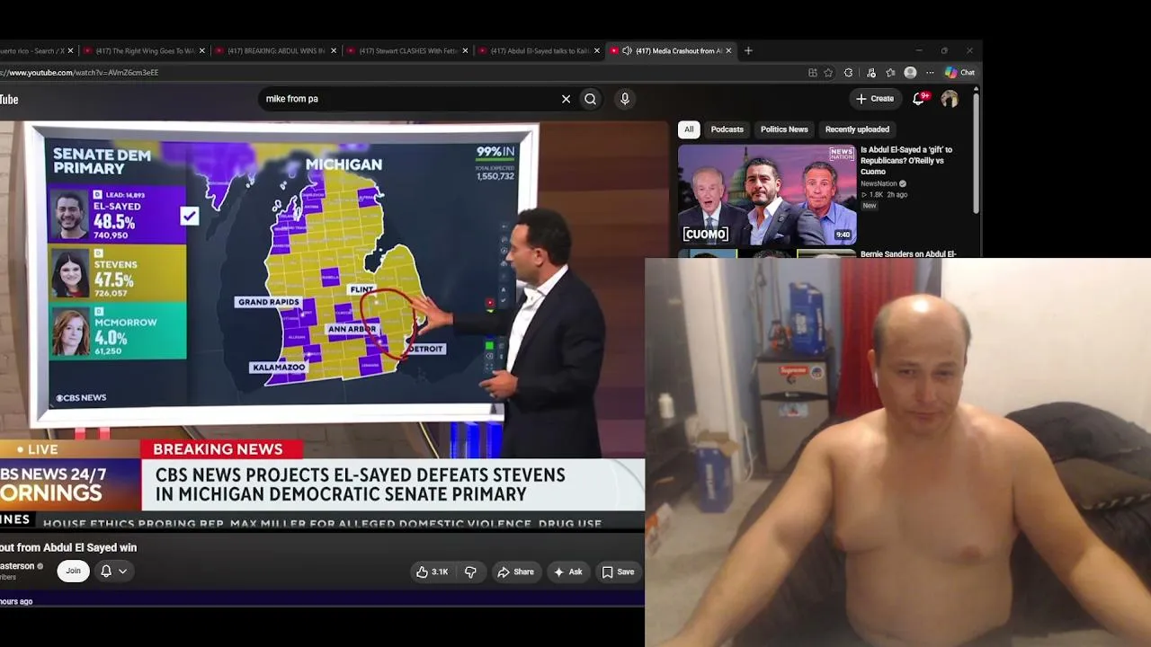Open the channel name beside the Join button

point(18,566)
